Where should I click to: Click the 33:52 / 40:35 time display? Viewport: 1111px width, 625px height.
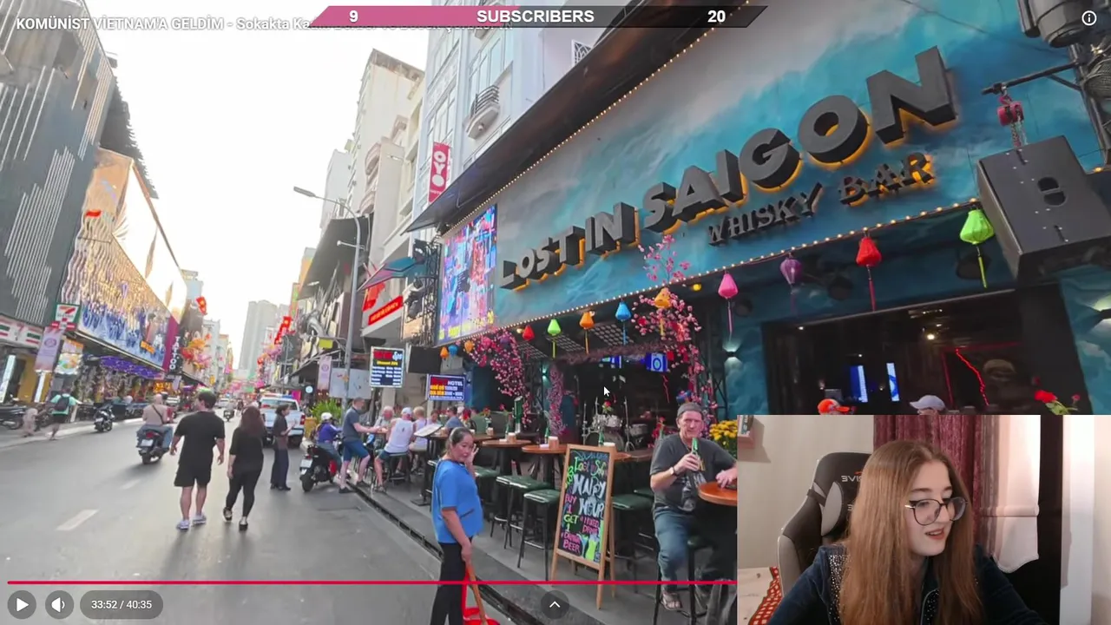(x=122, y=604)
